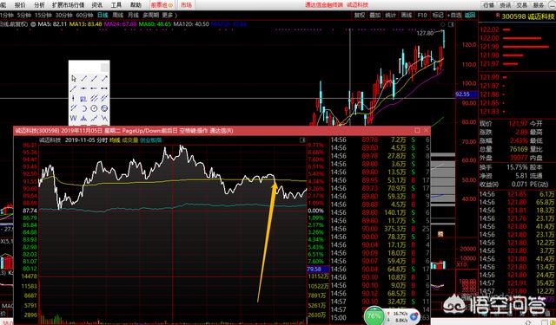Switch to the 60分钟 period tab
The height and width of the screenshot is (325, 556).
pos(85,16)
